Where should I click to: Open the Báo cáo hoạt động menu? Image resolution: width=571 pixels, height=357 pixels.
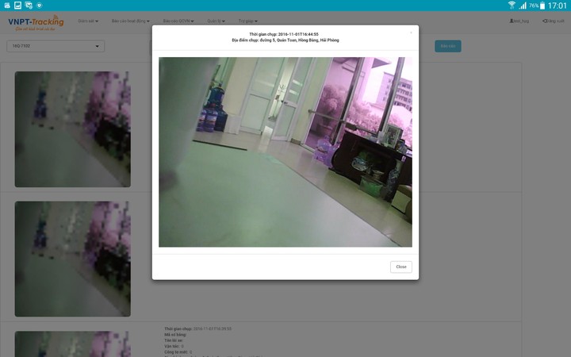(x=130, y=21)
